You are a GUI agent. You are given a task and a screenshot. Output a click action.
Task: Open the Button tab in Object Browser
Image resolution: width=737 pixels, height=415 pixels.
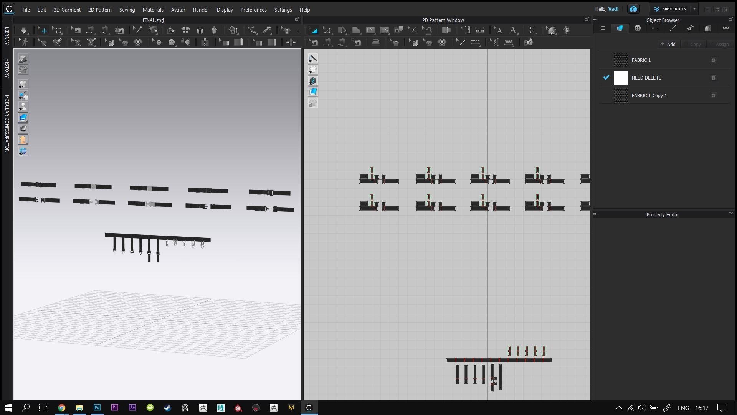637,28
